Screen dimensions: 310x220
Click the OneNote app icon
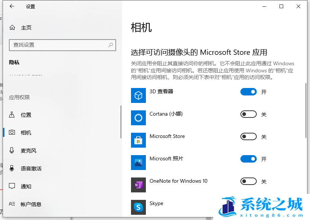[x=138, y=185]
